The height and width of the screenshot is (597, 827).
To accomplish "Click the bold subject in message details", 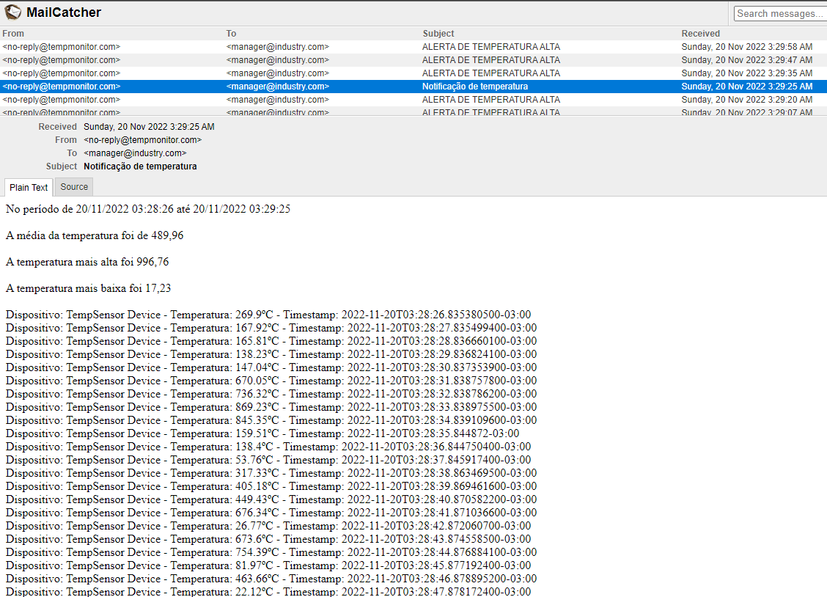I will click(140, 166).
